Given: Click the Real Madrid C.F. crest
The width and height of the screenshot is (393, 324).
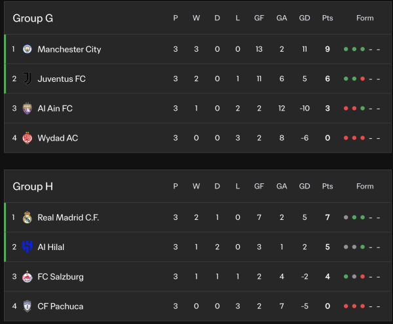Looking at the screenshot, I should tap(27, 217).
